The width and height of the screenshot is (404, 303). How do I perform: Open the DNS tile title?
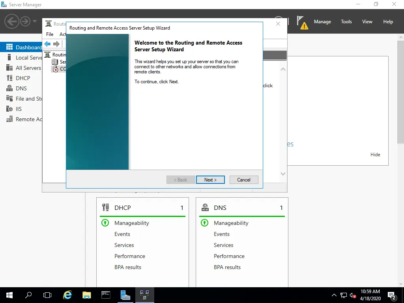coord(220,208)
